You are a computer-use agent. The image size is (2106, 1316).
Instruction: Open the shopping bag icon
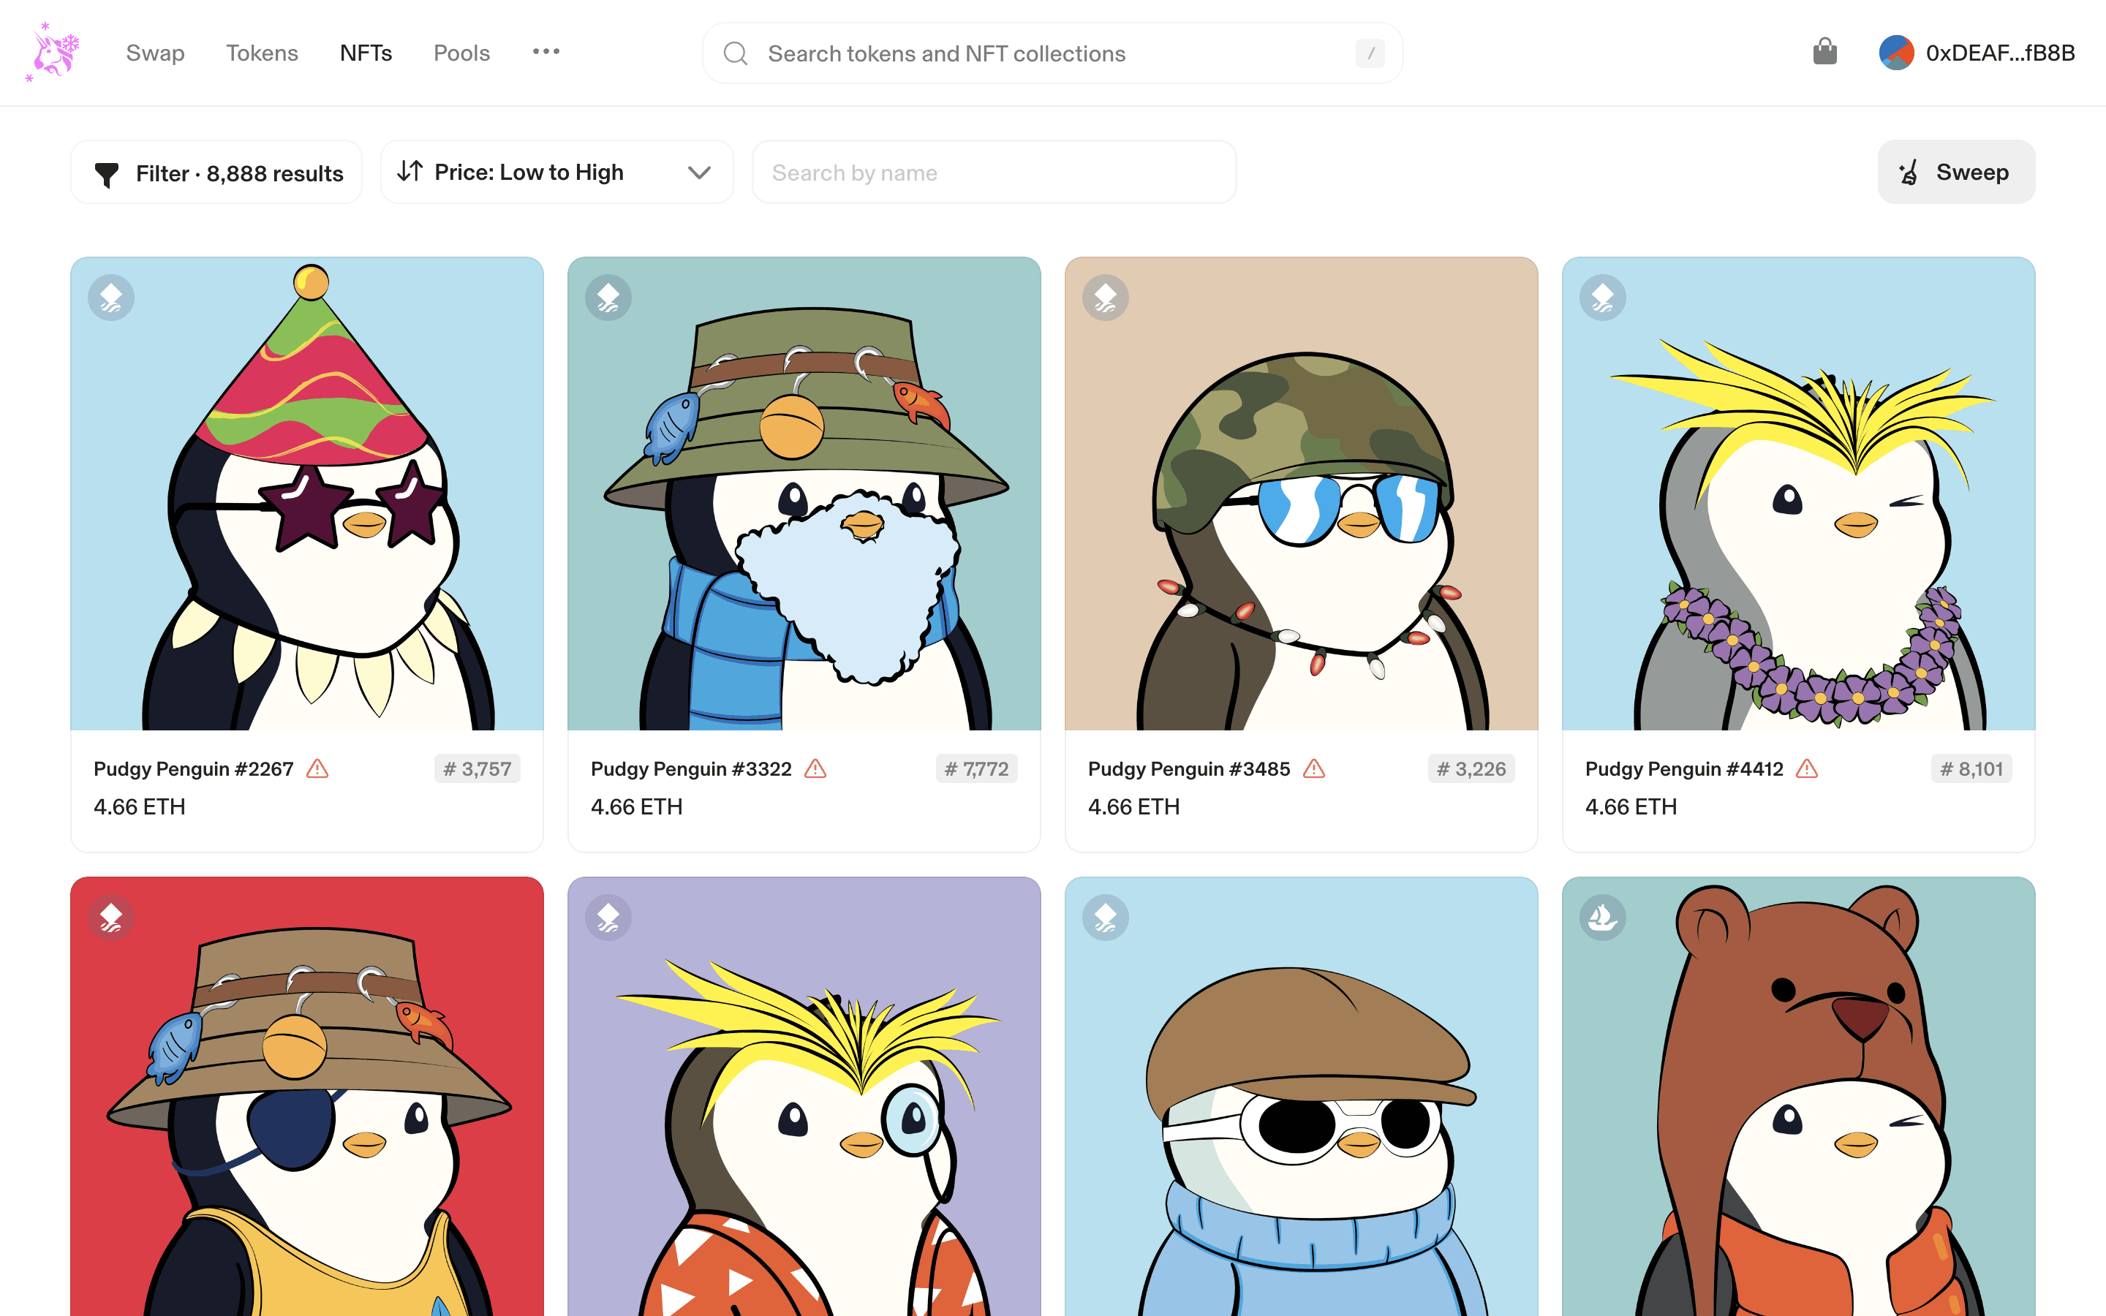[1824, 52]
